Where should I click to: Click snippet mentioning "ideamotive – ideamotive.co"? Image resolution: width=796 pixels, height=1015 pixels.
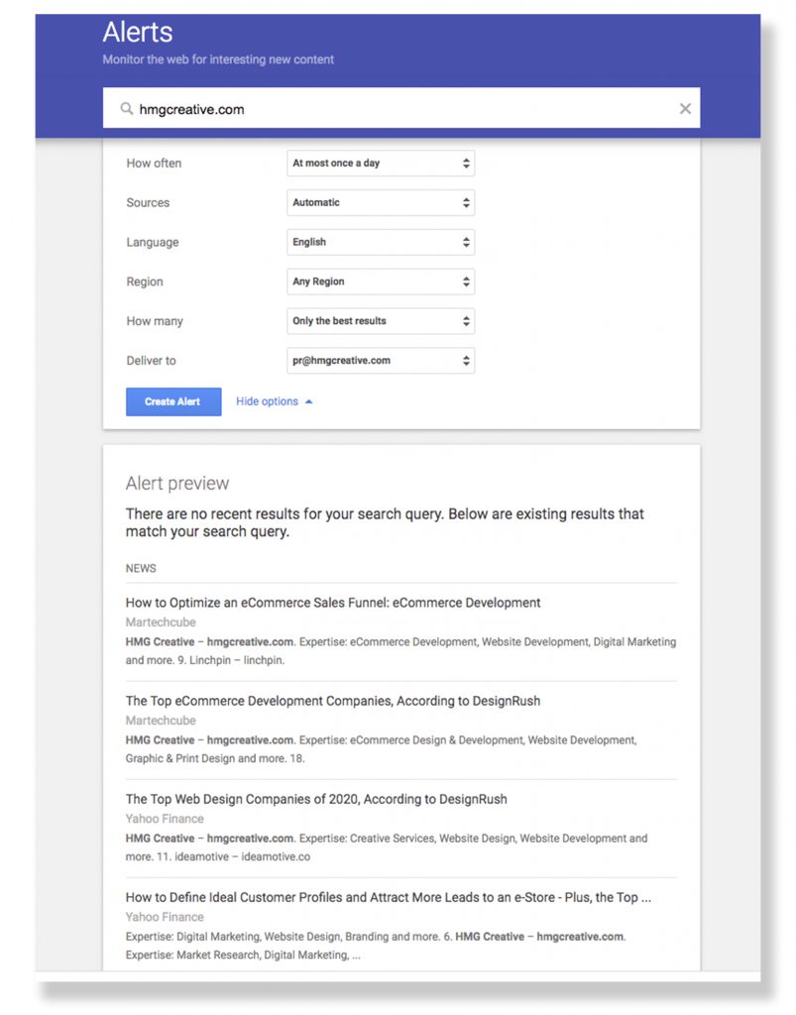point(387,848)
